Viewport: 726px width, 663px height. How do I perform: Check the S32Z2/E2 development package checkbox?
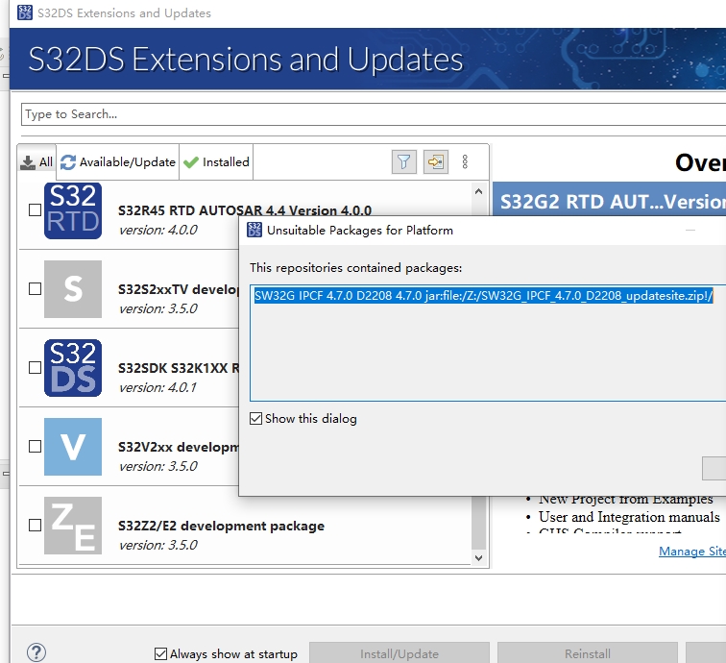(x=35, y=525)
